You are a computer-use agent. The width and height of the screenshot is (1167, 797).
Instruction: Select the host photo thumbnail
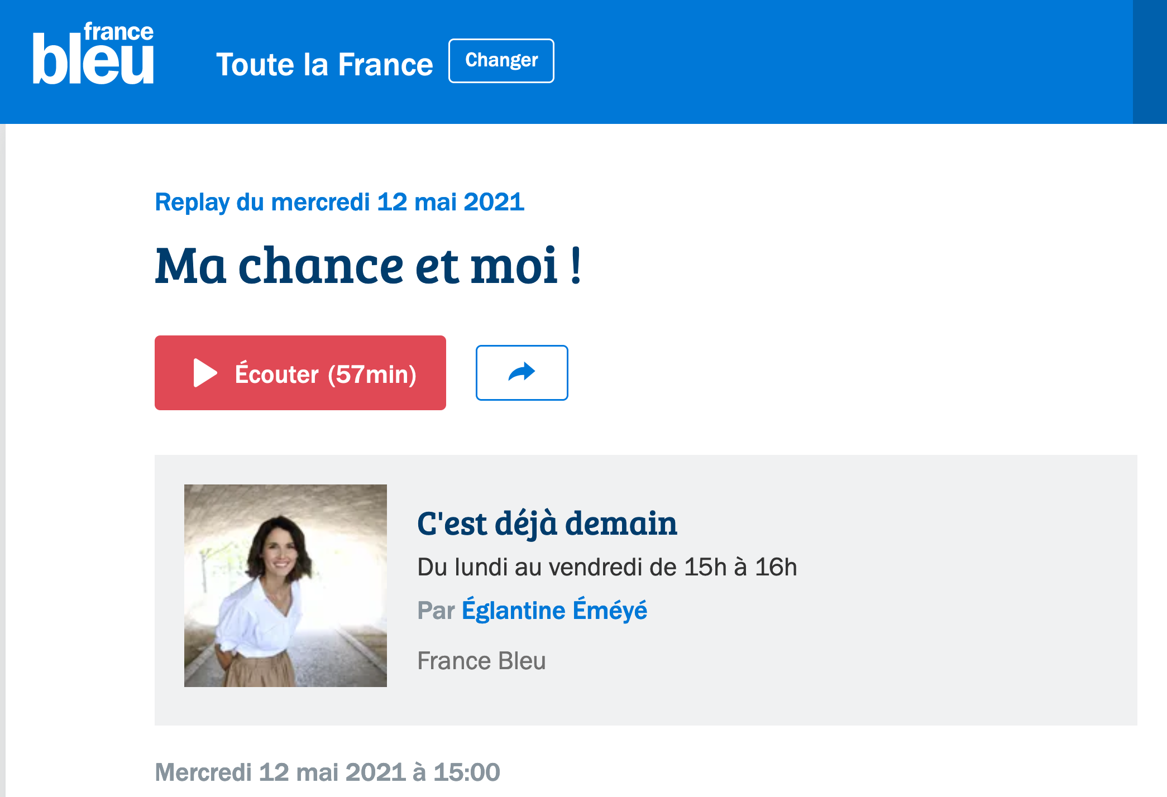coord(285,585)
